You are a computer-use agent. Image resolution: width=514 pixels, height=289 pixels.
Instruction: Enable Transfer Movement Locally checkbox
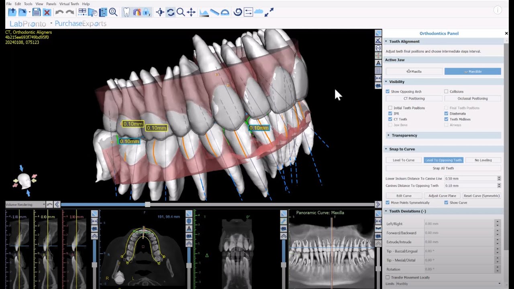(388, 277)
